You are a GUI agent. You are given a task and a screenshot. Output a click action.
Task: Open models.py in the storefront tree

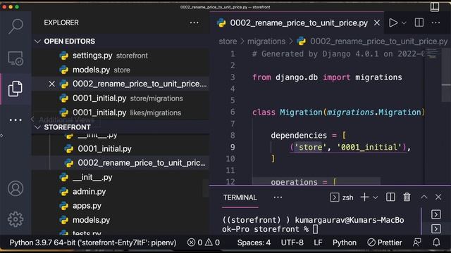coord(121,220)
